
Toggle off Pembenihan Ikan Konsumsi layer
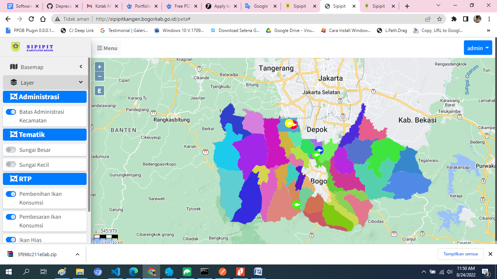point(11,194)
